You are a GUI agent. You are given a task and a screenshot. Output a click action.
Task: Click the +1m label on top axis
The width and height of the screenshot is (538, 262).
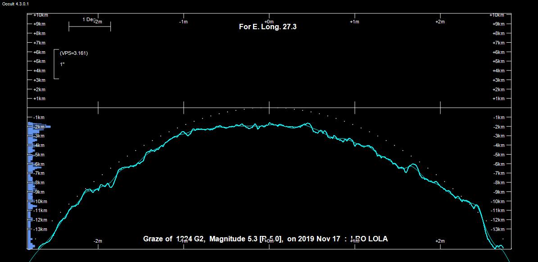point(354,22)
